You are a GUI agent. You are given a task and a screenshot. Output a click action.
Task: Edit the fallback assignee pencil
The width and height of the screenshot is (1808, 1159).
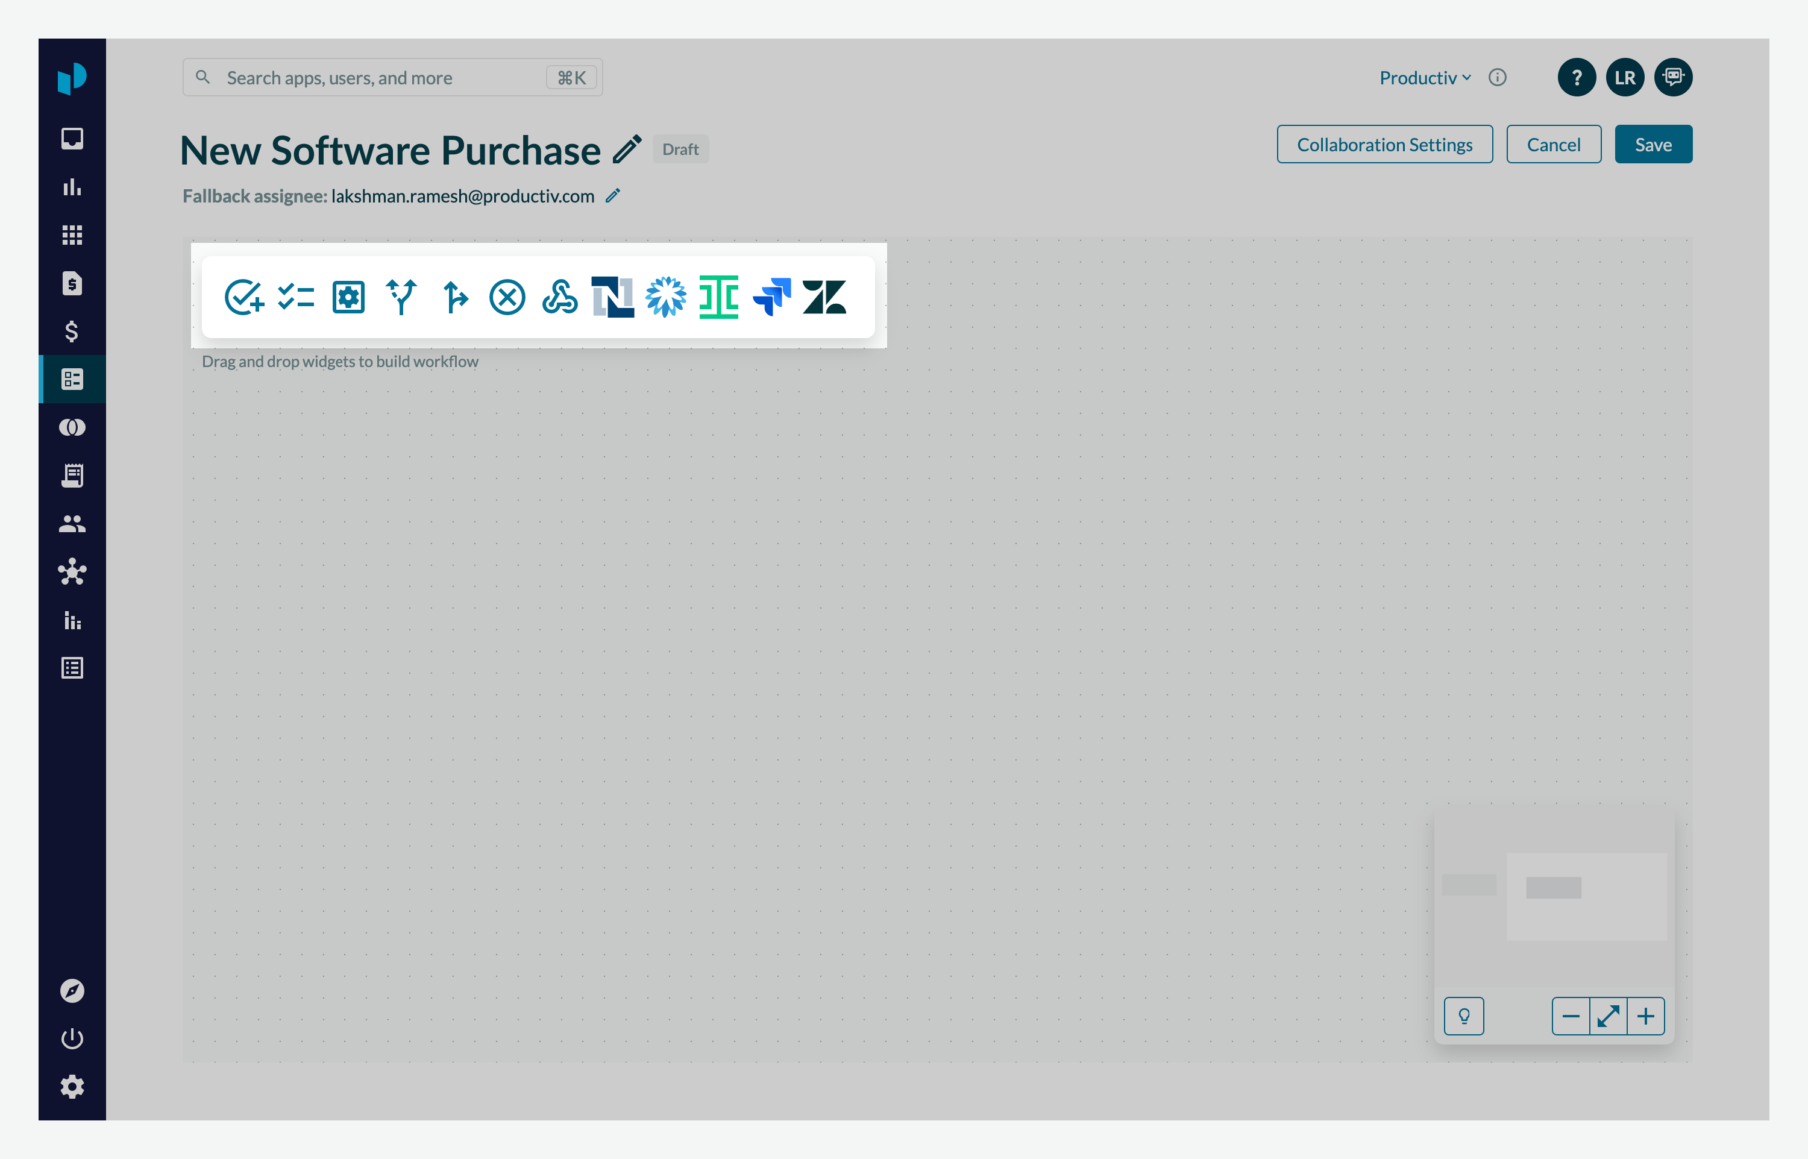613,196
